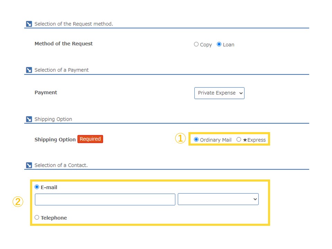Click the red Required badge
The height and width of the screenshot is (249, 332).
click(x=90, y=139)
